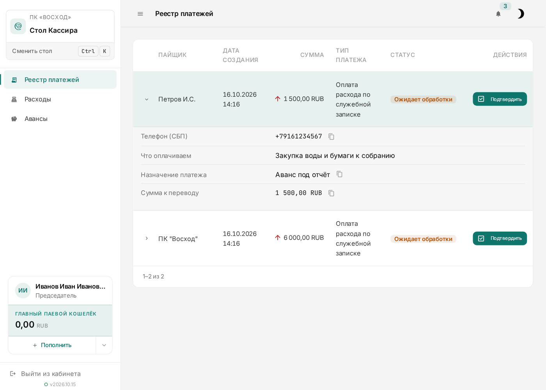Click the Расходы sidebar icon
Image resolution: width=546 pixels, height=390 pixels.
tap(14, 99)
